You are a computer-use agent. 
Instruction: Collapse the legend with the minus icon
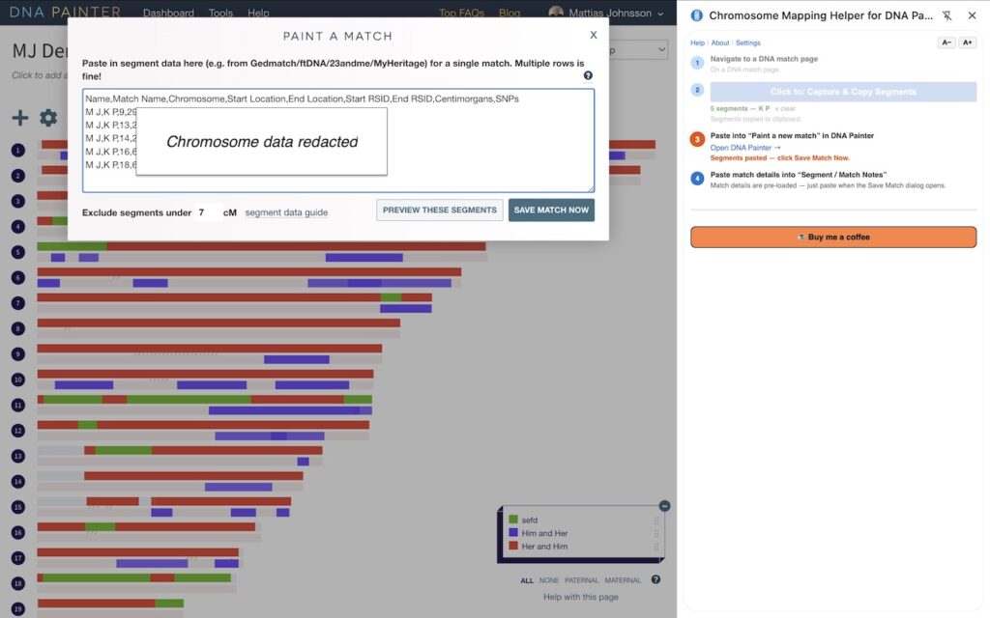664,506
